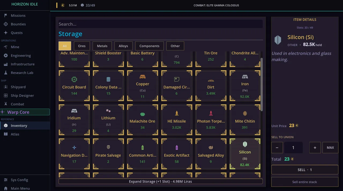Select the Copper (Cu) item tile
343x191 pixels.
pos(143,86)
